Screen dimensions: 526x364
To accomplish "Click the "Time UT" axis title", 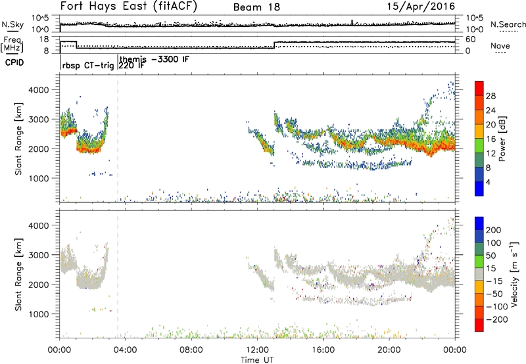I will click(x=257, y=360).
